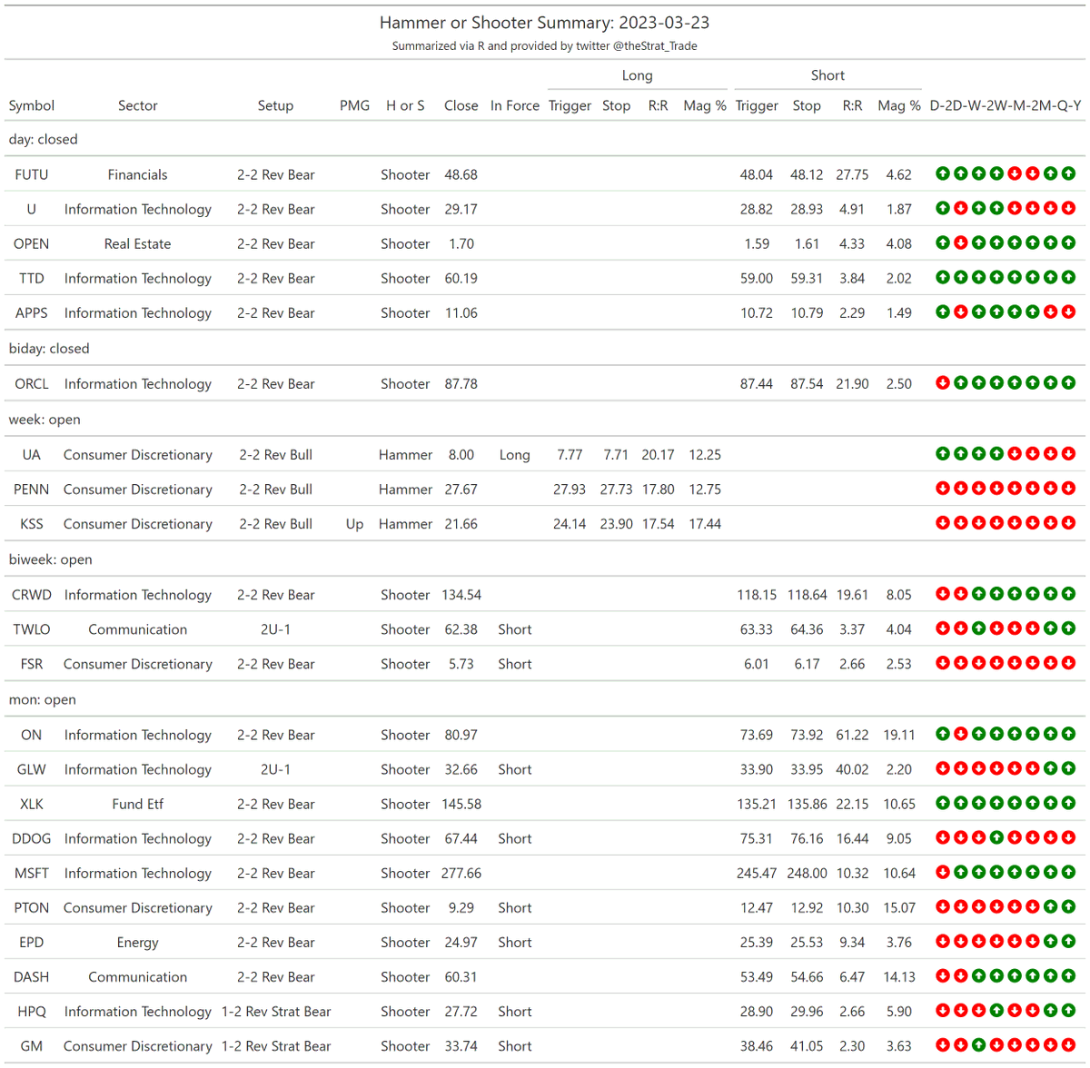Viewport: 1090px width, 1068px height.
Task: Click the Setup column header
Action: 275,105
